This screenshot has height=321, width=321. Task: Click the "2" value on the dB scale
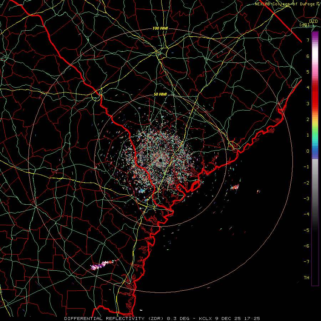308,119
